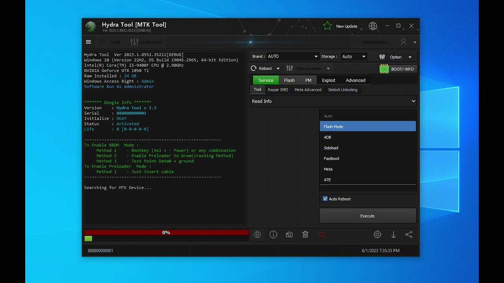Click the download arrow icon
Viewport: 504px width, 283px height.
click(393, 235)
